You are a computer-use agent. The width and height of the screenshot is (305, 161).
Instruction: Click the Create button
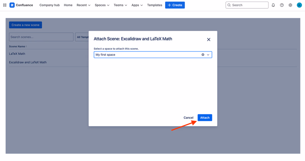click(x=175, y=5)
